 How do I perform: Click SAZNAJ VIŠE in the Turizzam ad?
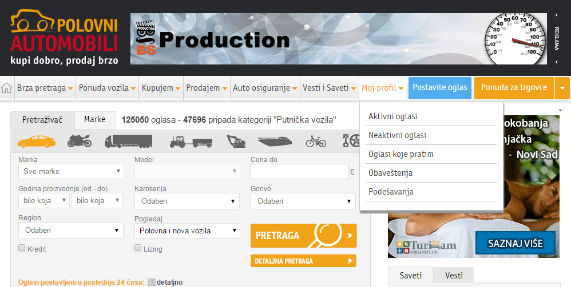(x=516, y=244)
